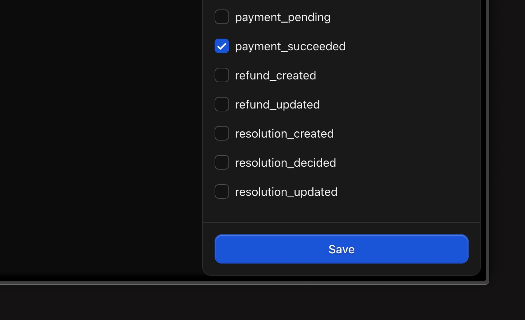This screenshot has width=525, height=320.
Task: Select the resolution_created checkbox
Action: tap(222, 133)
